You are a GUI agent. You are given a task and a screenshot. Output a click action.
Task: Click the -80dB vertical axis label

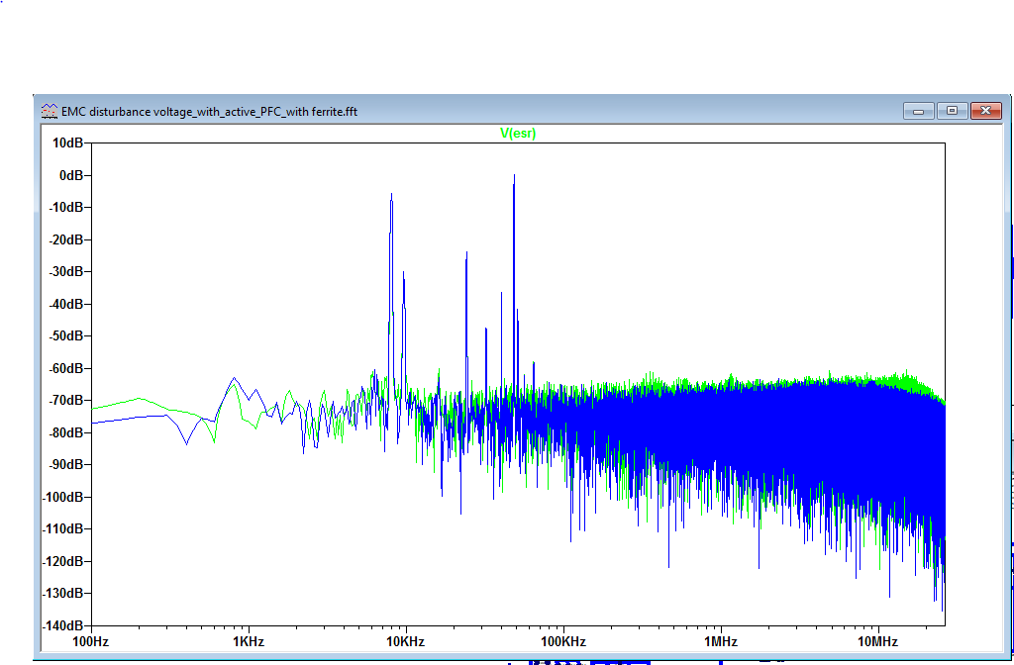click(x=66, y=432)
